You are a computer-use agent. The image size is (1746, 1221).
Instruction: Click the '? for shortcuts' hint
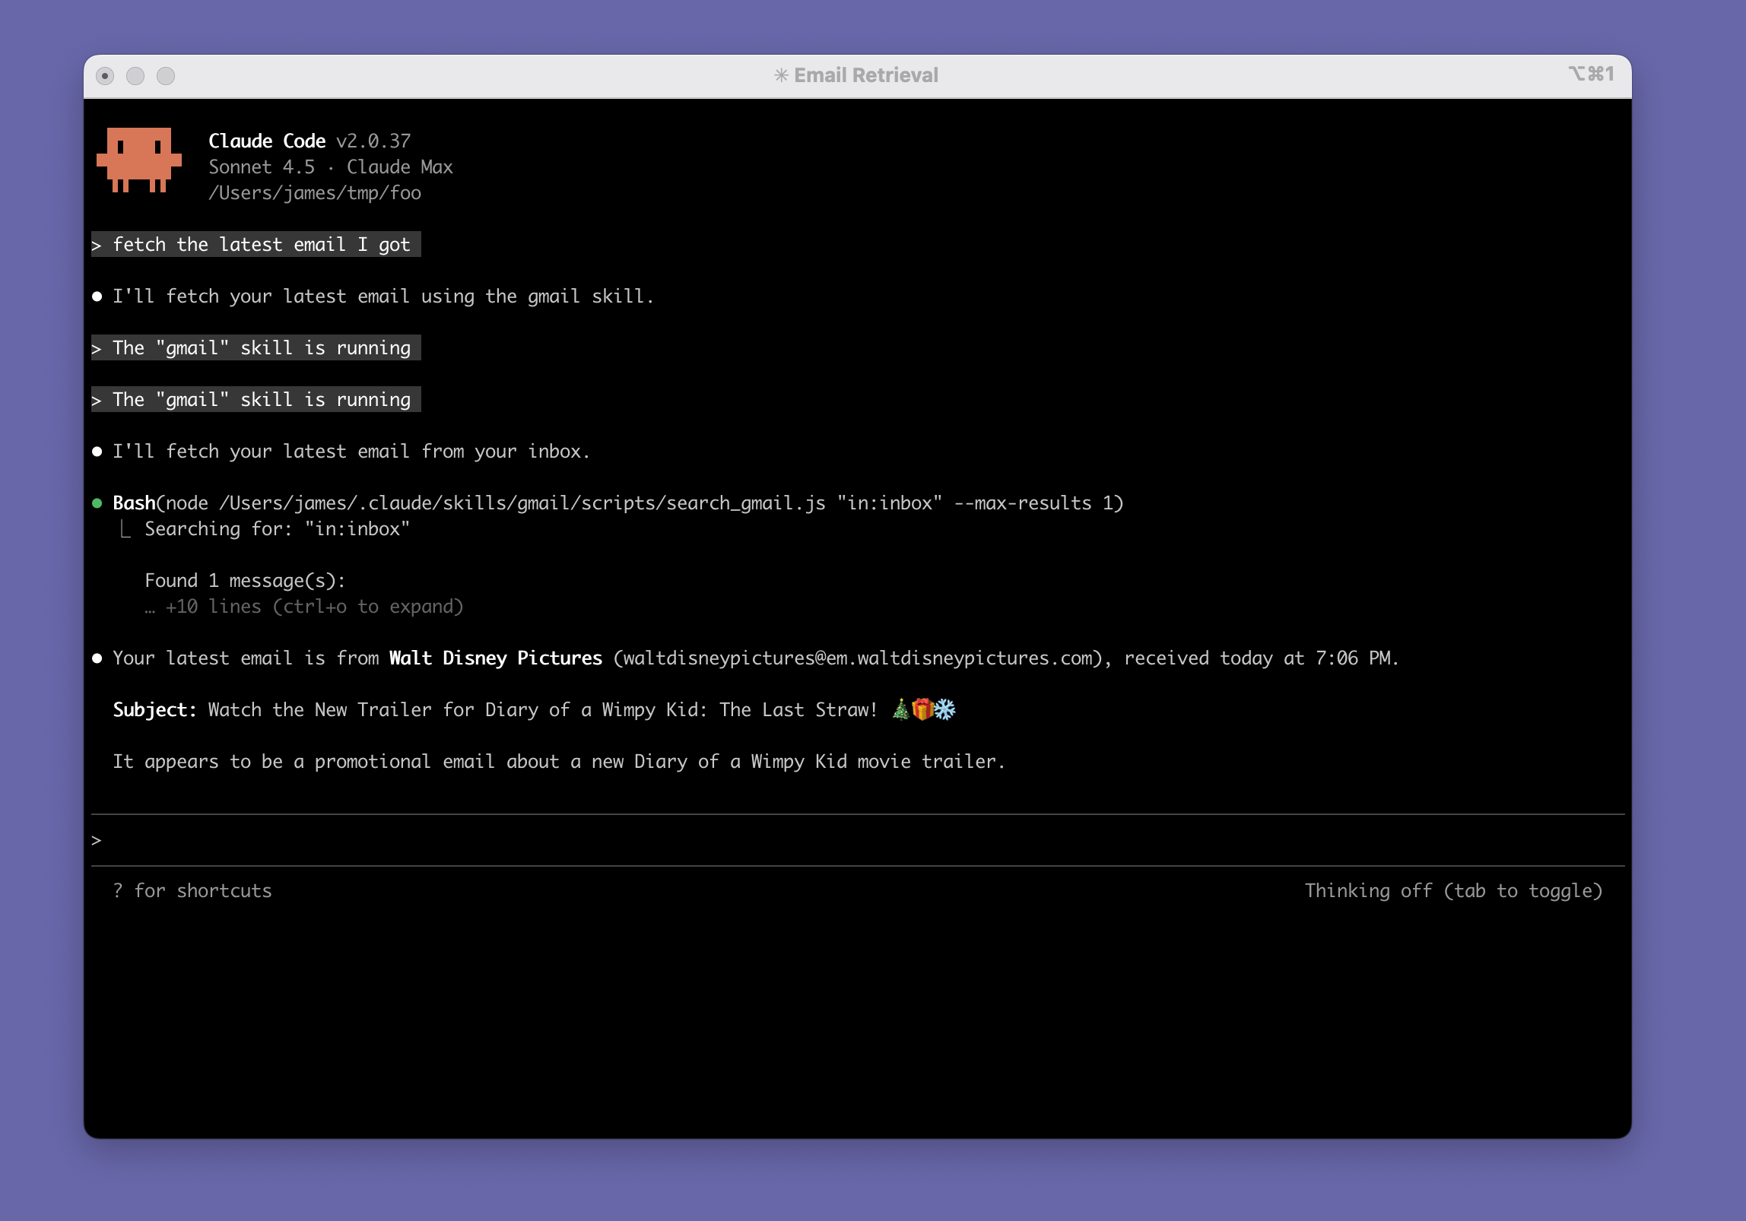(192, 890)
